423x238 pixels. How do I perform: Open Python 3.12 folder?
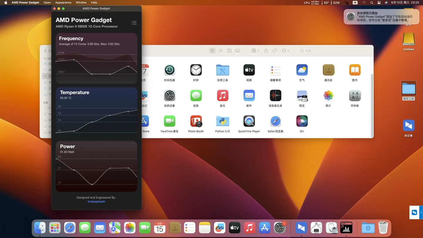tap(223, 121)
